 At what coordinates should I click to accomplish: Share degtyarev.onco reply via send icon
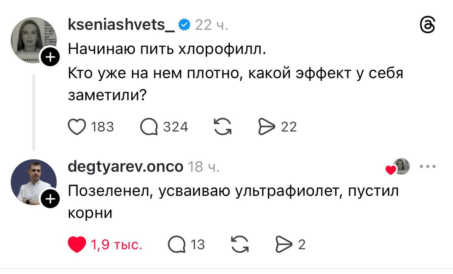(284, 245)
